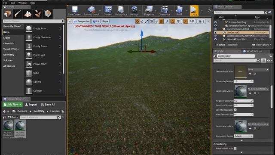Open Default Phys Material None dropdown
Image resolution: width=275 pixels, height=155 pixels.
click(258, 69)
